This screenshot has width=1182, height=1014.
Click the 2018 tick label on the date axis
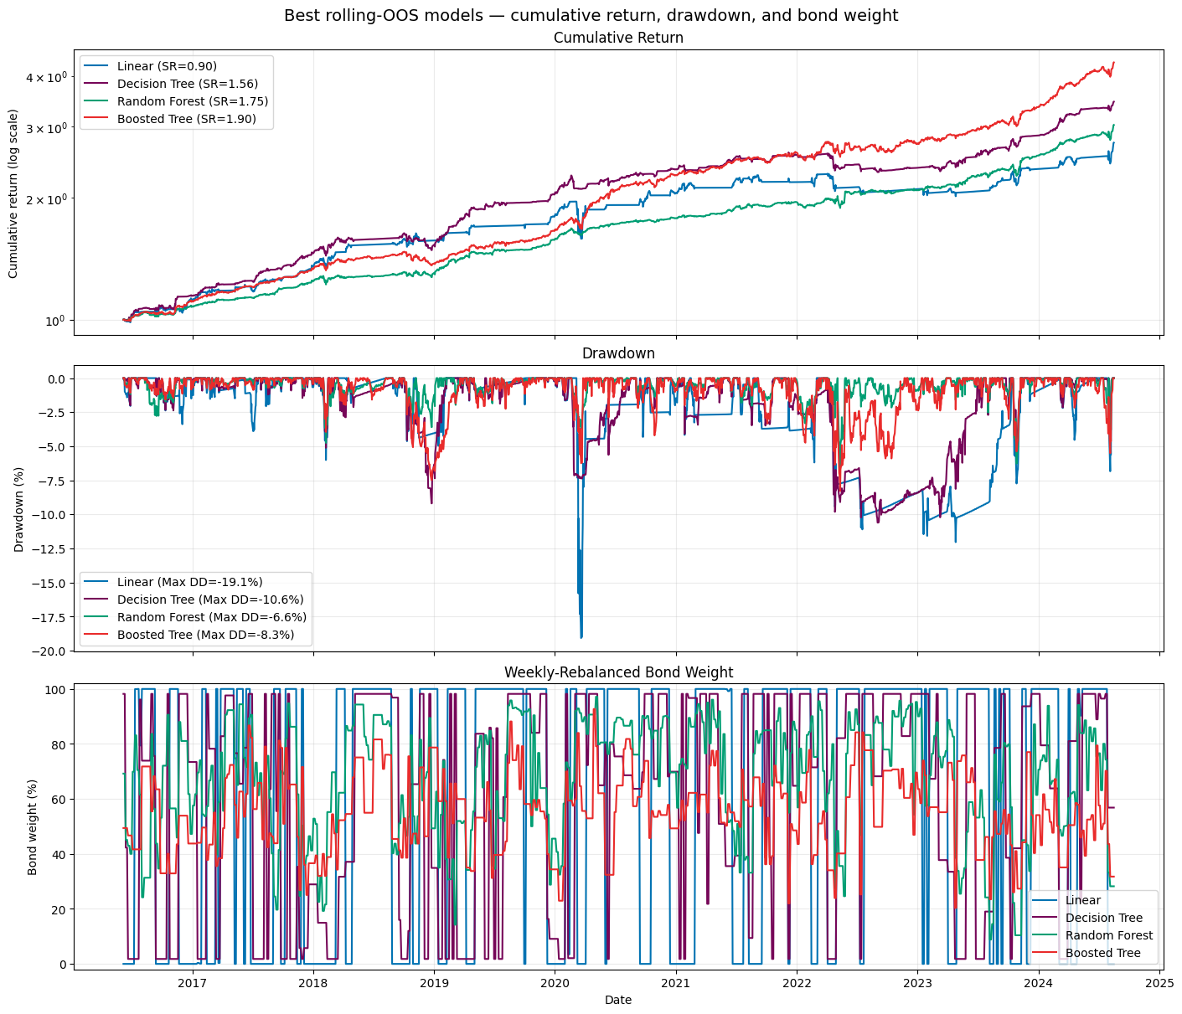click(x=313, y=984)
